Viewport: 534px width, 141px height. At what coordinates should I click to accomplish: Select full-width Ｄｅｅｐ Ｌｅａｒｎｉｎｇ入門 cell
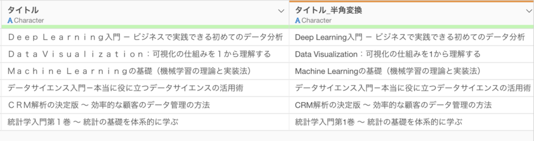pyautogui.click(x=145, y=37)
